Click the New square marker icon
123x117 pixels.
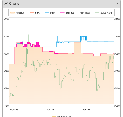click(x=82, y=13)
